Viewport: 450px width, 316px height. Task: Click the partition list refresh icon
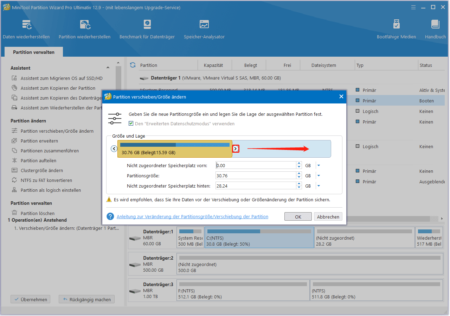click(133, 65)
